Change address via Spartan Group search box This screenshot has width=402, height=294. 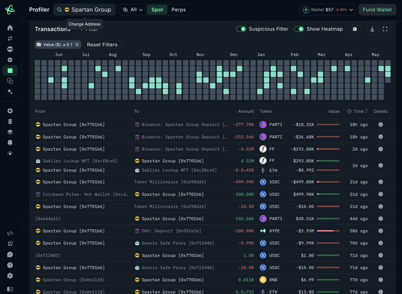85,9
